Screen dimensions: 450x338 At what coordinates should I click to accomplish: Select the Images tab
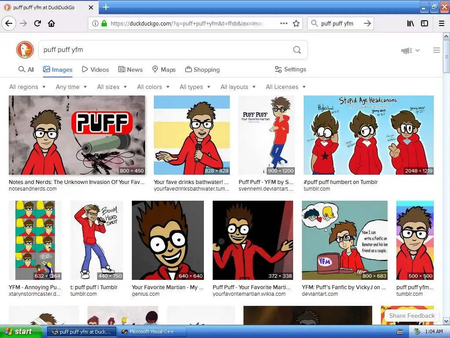tap(58, 70)
